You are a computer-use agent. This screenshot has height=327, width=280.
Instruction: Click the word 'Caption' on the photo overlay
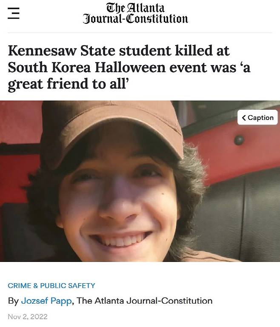[260, 118]
